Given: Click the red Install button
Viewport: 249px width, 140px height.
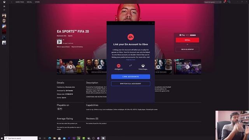Looking at the screenshot, I should point(188,40).
